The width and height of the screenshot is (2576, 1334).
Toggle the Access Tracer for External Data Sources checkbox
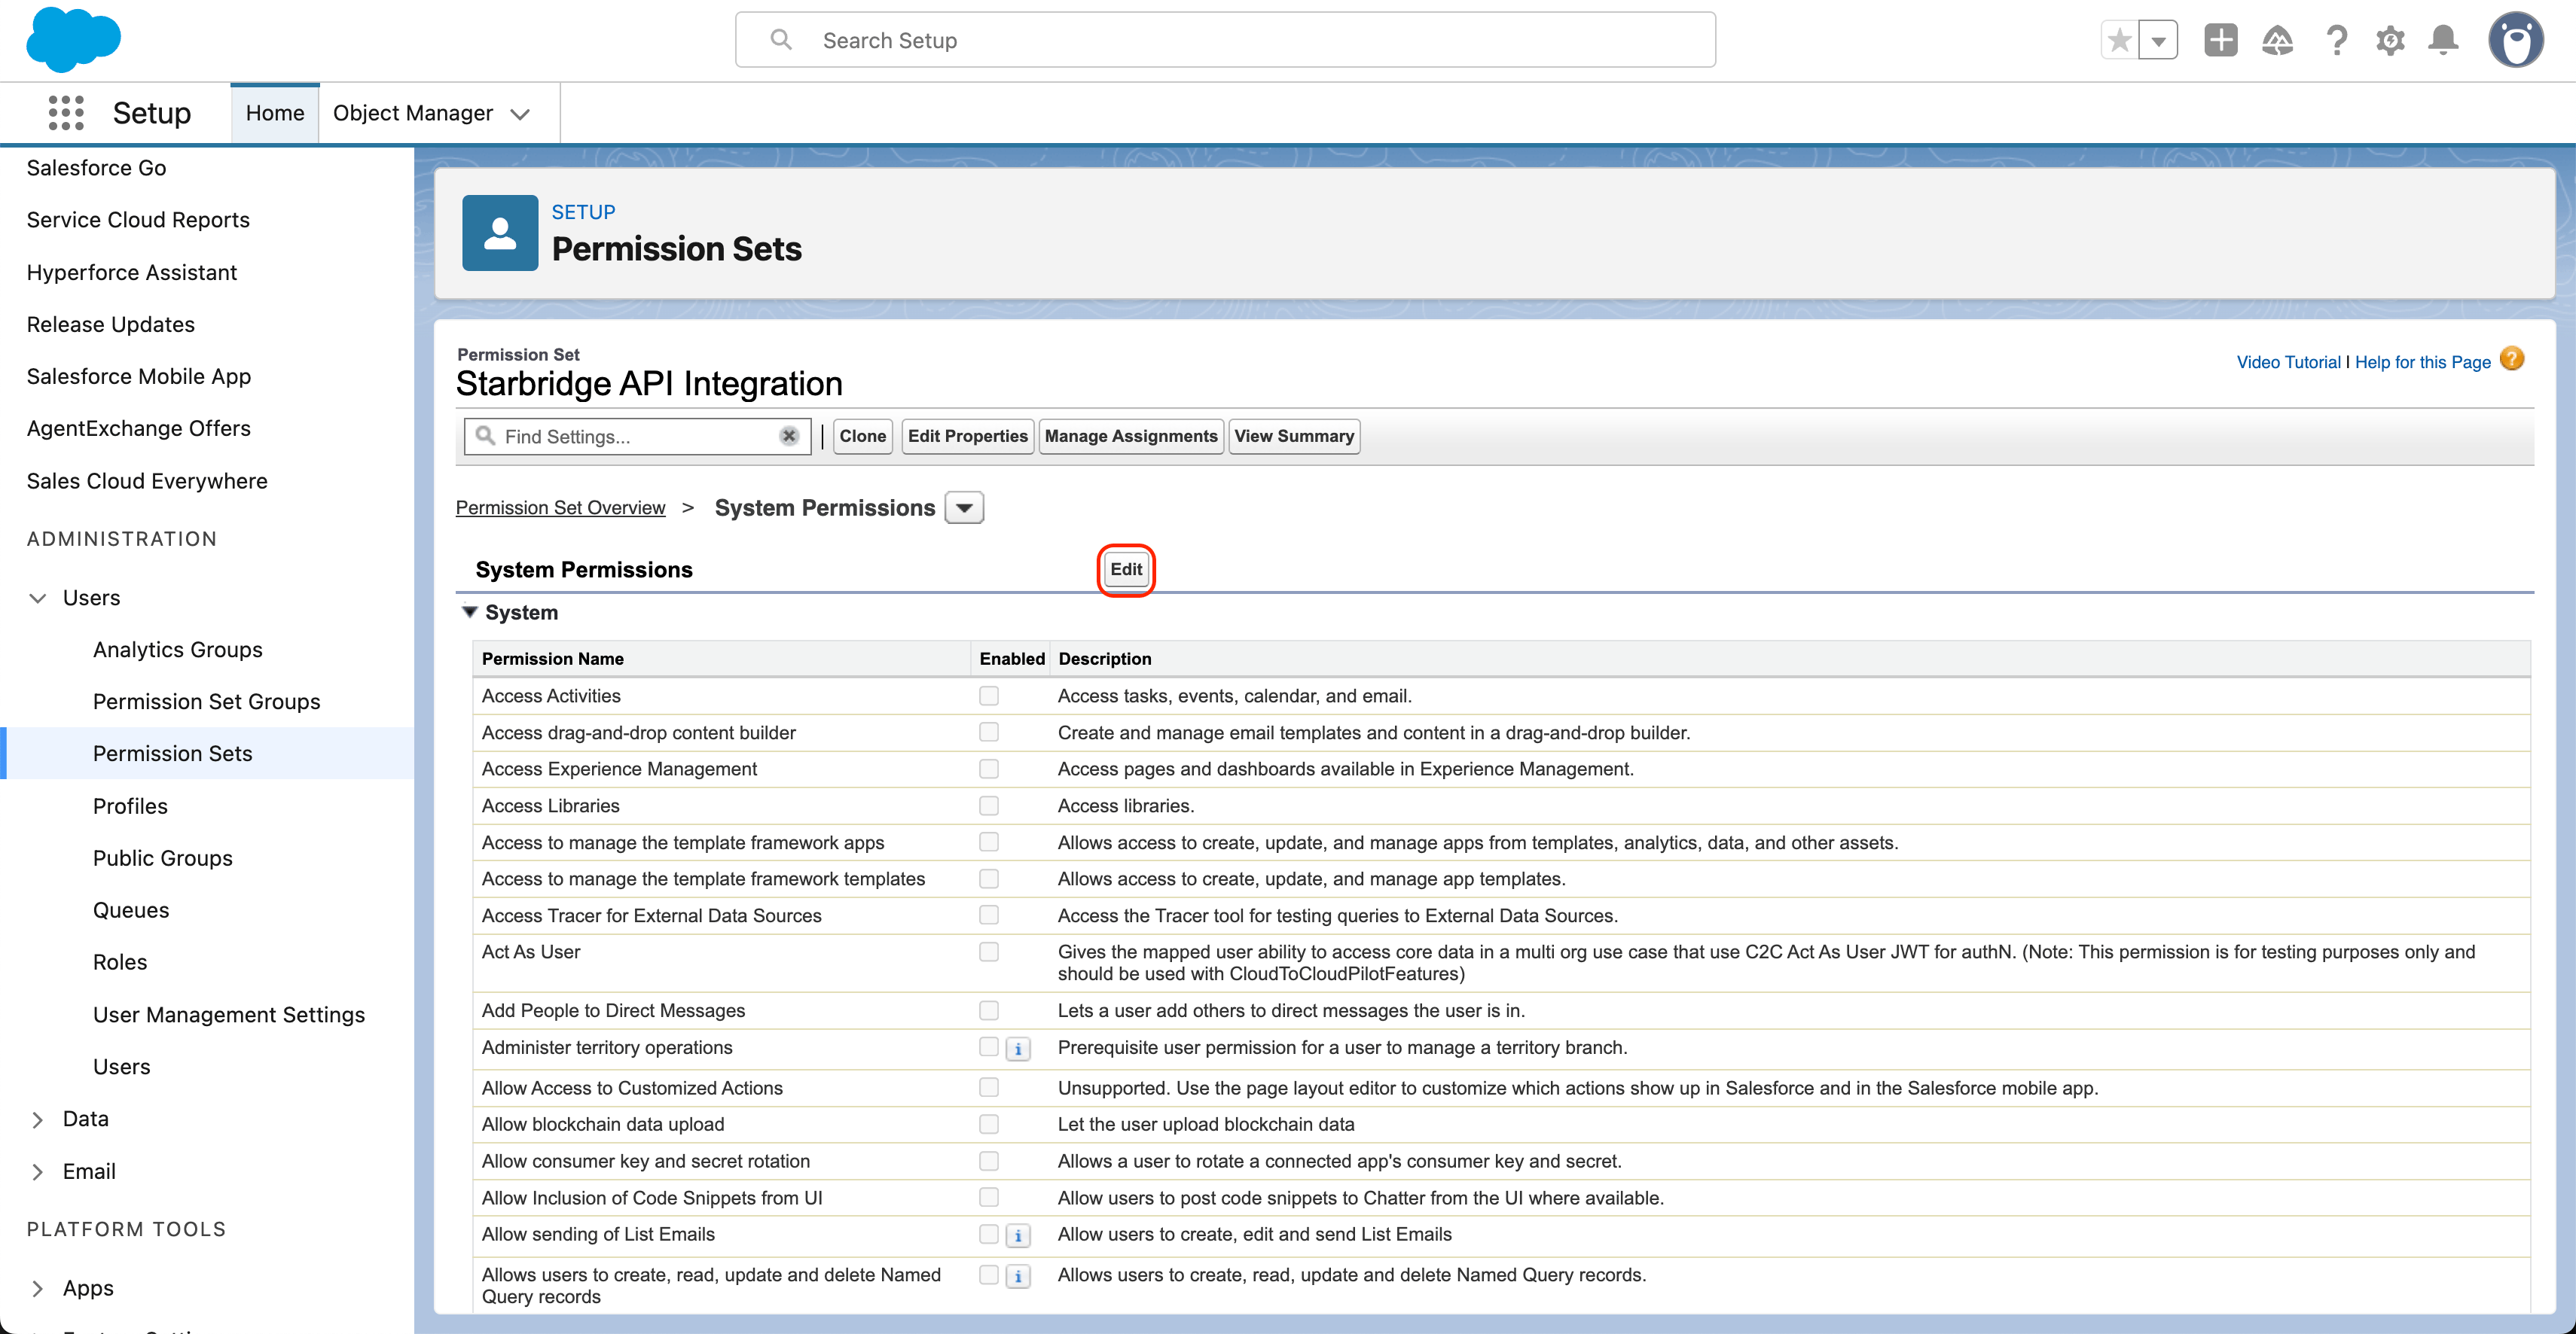pos(989,915)
